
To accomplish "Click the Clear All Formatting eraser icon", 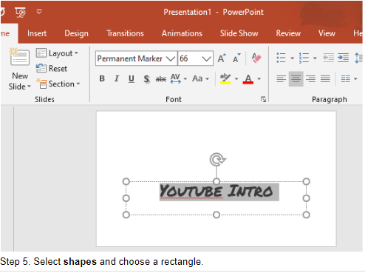I will 256,58.
